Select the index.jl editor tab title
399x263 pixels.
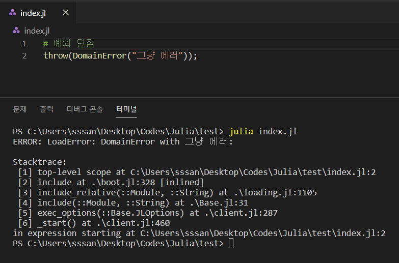point(33,13)
